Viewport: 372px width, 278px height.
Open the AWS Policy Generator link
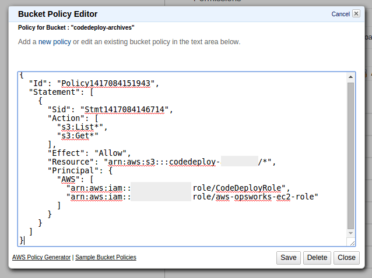[x=41, y=257]
